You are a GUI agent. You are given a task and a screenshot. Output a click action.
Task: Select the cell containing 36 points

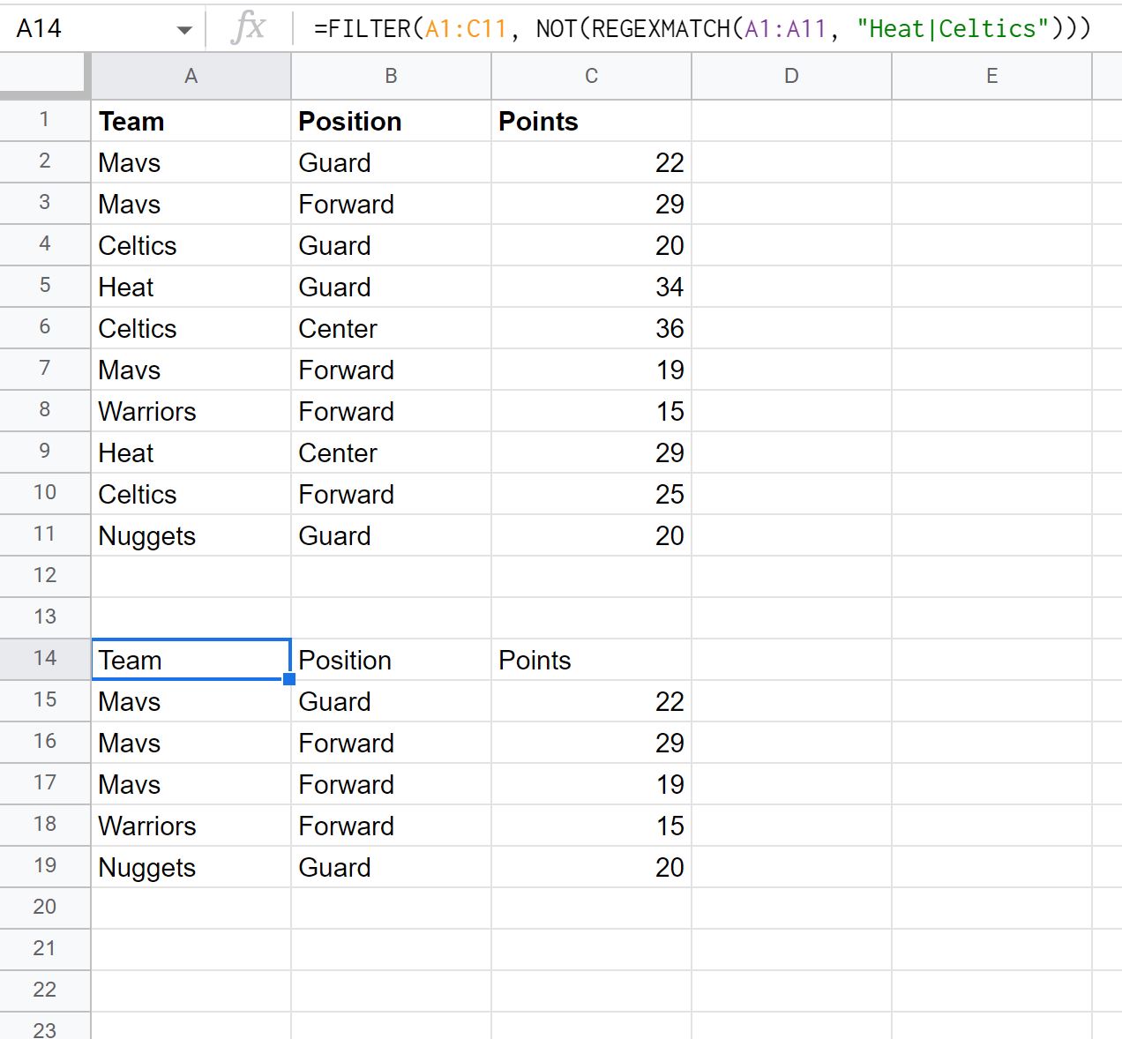[590, 327]
